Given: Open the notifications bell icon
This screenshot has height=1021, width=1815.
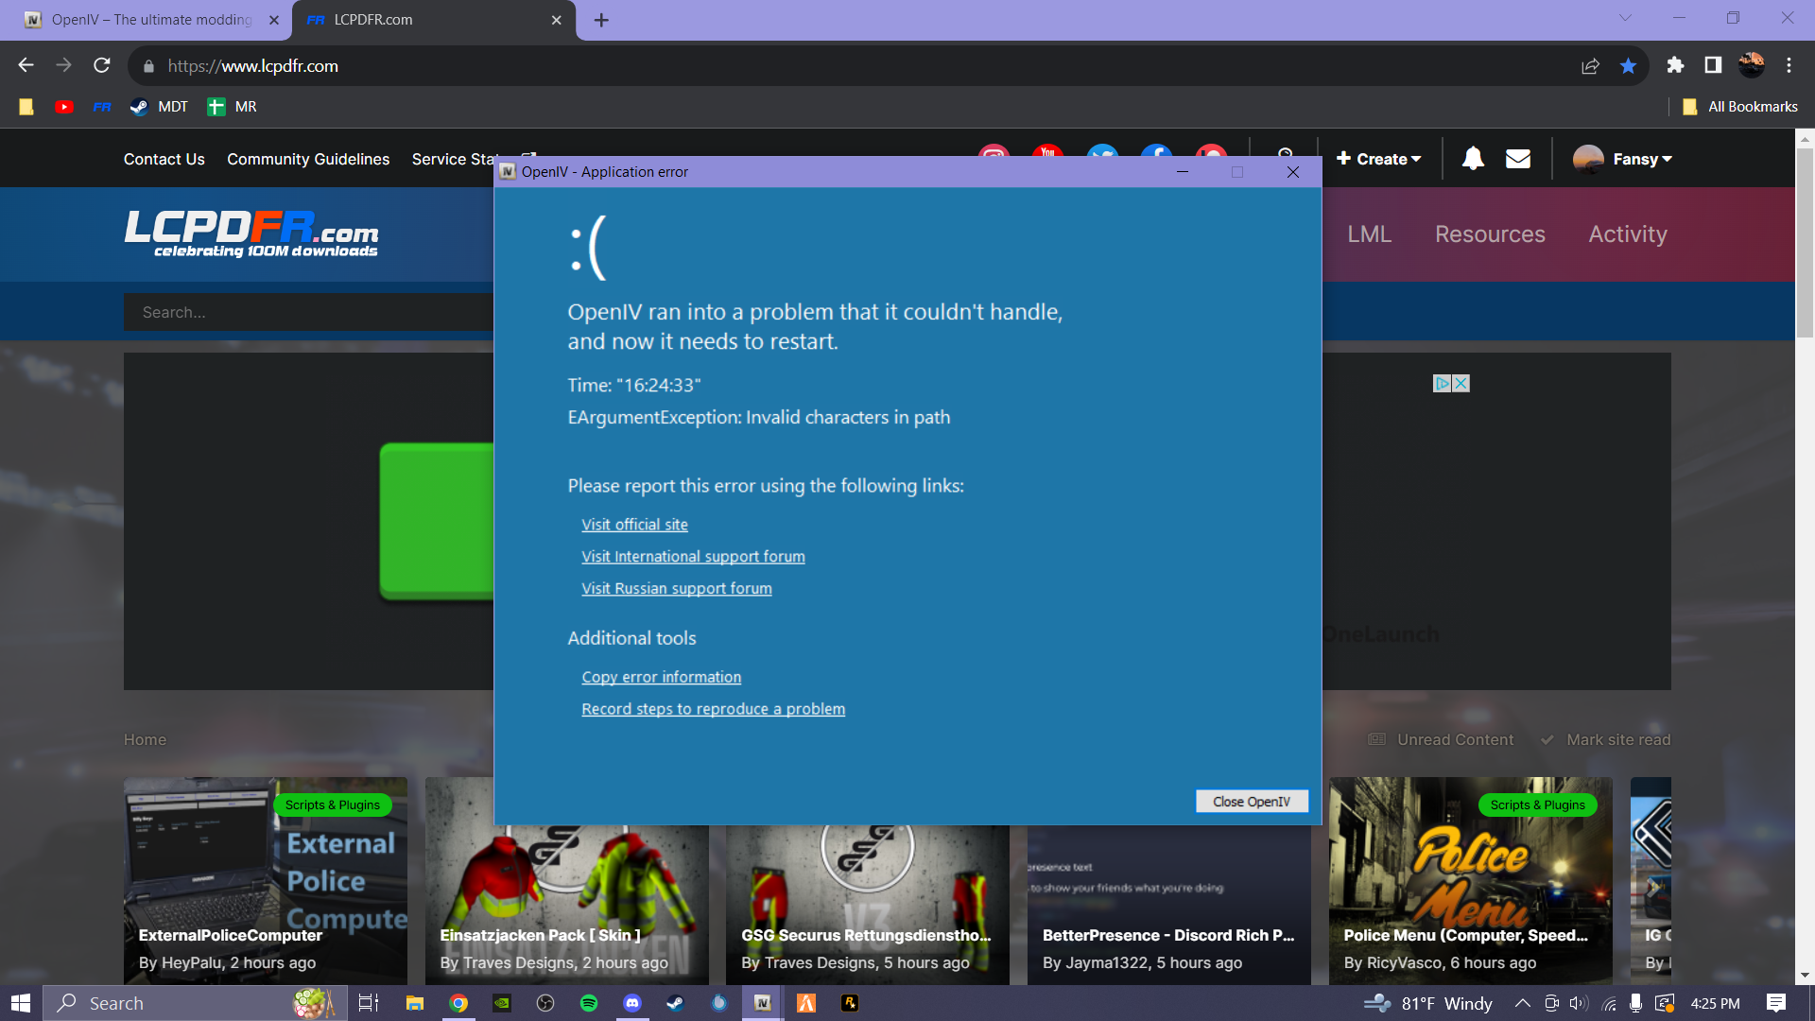Looking at the screenshot, I should click(x=1472, y=159).
